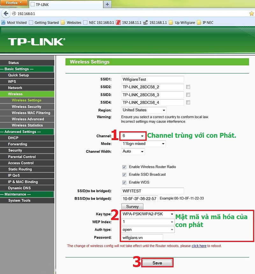Open the Auth type dropdown showing open
The image size is (255, 274).
coord(148,230)
